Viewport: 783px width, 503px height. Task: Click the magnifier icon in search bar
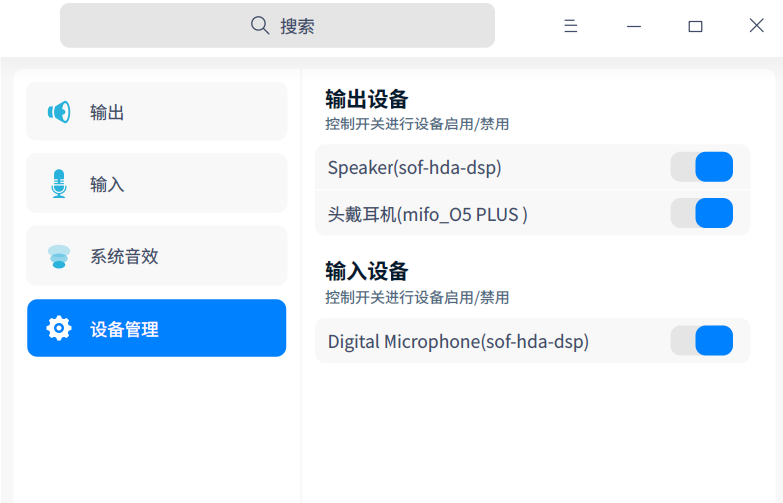pyautogui.click(x=260, y=26)
